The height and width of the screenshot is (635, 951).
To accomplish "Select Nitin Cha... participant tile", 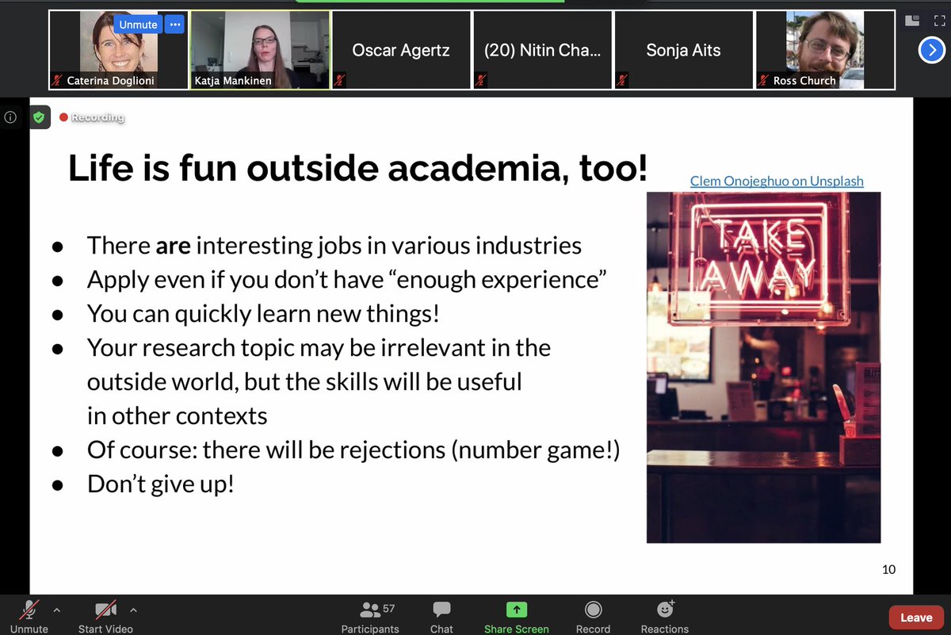I will pos(542,50).
